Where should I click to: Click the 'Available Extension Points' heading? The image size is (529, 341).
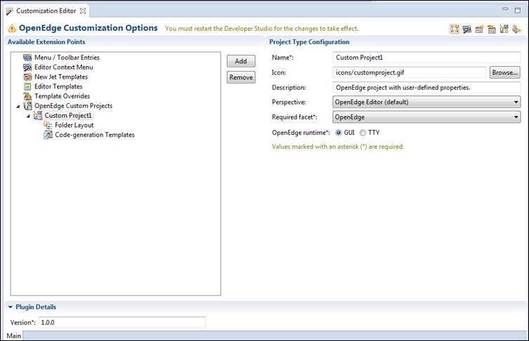(46, 42)
